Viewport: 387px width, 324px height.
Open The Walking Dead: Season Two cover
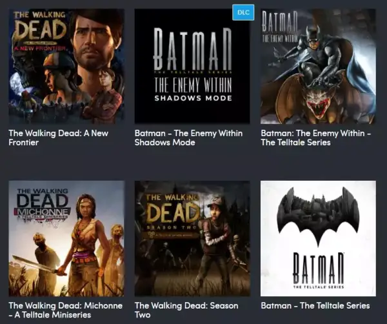point(192,239)
